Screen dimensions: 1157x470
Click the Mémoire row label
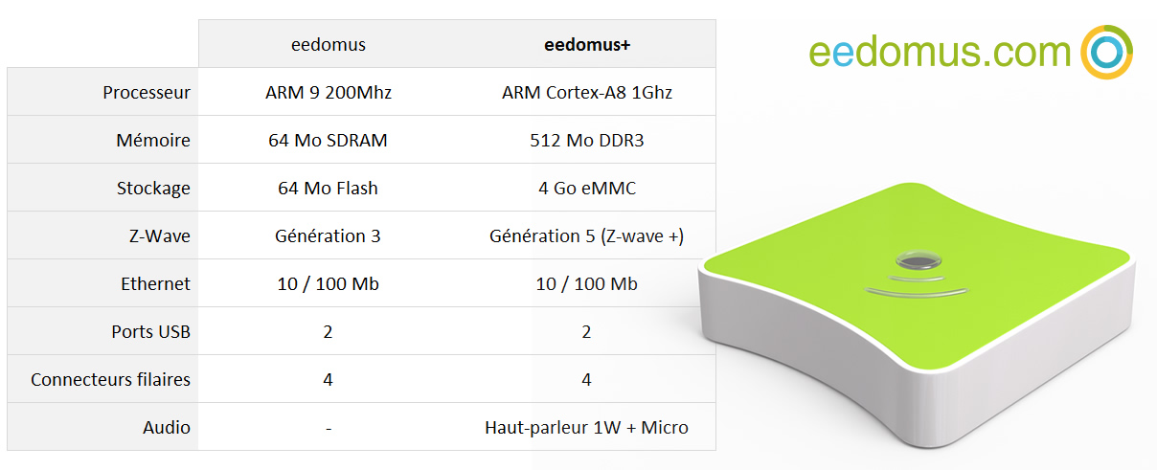153,141
